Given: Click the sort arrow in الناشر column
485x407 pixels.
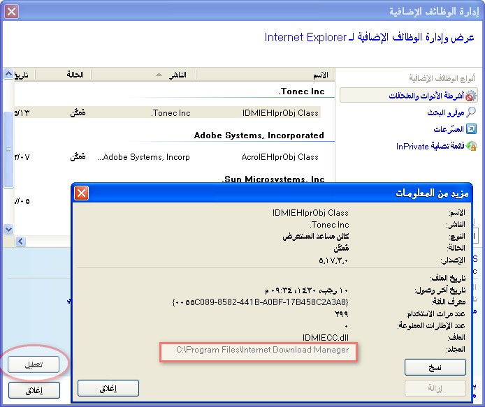Looking at the screenshot, I should click(159, 75).
